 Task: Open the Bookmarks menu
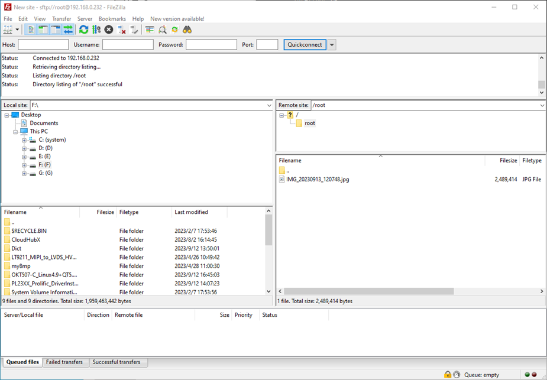(x=112, y=19)
